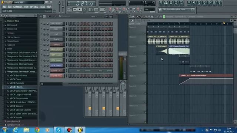Select the blue VEC4 Sweep channel button
The image size is (237, 133).
(56, 65)
